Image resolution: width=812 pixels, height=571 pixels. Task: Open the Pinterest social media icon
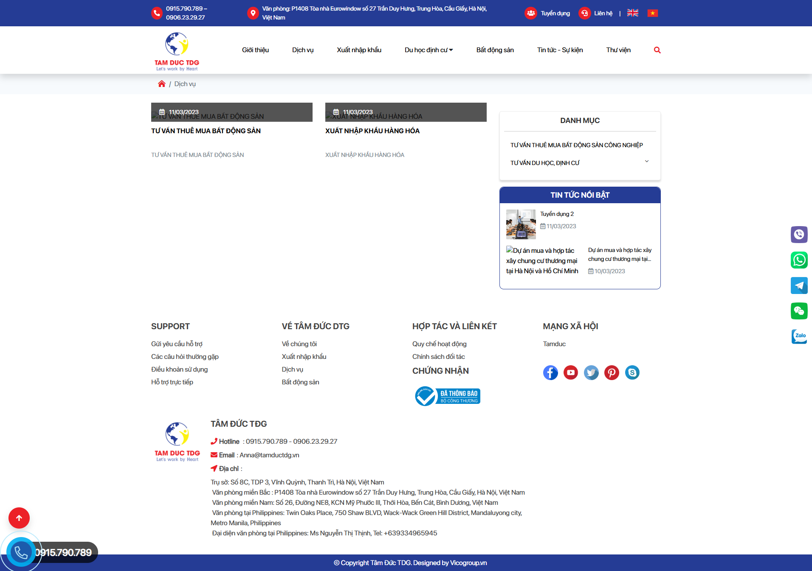(612, 372)
